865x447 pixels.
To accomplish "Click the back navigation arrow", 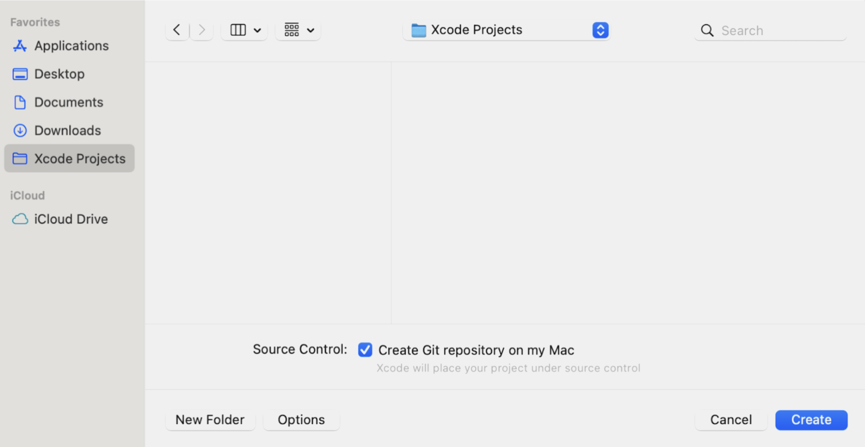I will coord(177,30).
